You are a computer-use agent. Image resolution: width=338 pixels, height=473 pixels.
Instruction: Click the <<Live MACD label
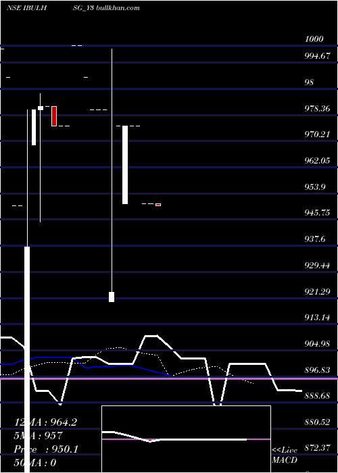point(285,455)
